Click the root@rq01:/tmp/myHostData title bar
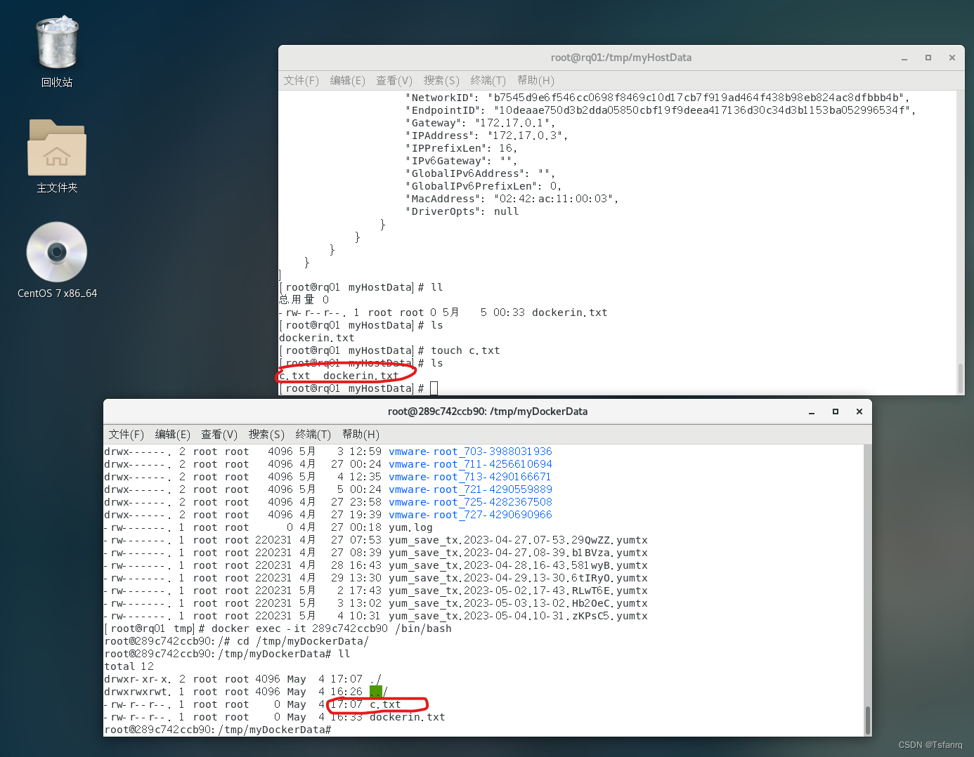Viewport: 974px width, 757px height. pyautogui.click(x=621, y=58)
